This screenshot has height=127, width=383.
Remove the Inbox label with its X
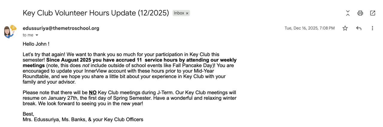pos(187,13)
